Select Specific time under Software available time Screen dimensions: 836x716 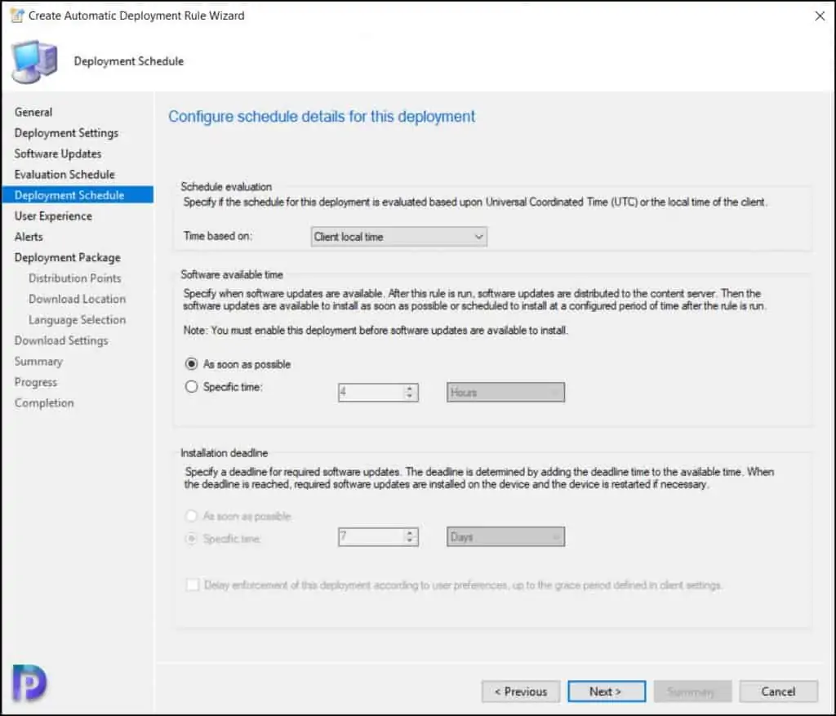192,387
